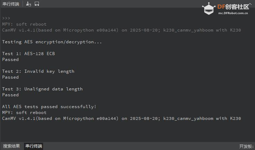Click the last CanMV v1.4.1 version line
This screenshot has width=255, height=150.
[121, 118]
